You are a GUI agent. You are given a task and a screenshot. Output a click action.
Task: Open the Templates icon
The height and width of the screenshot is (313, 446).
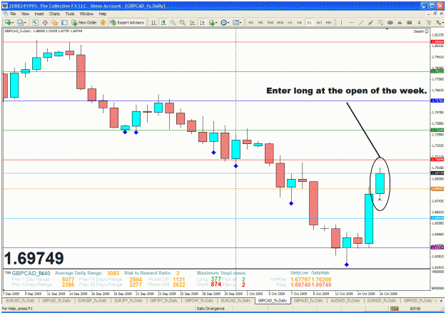(x=235, y=22)
